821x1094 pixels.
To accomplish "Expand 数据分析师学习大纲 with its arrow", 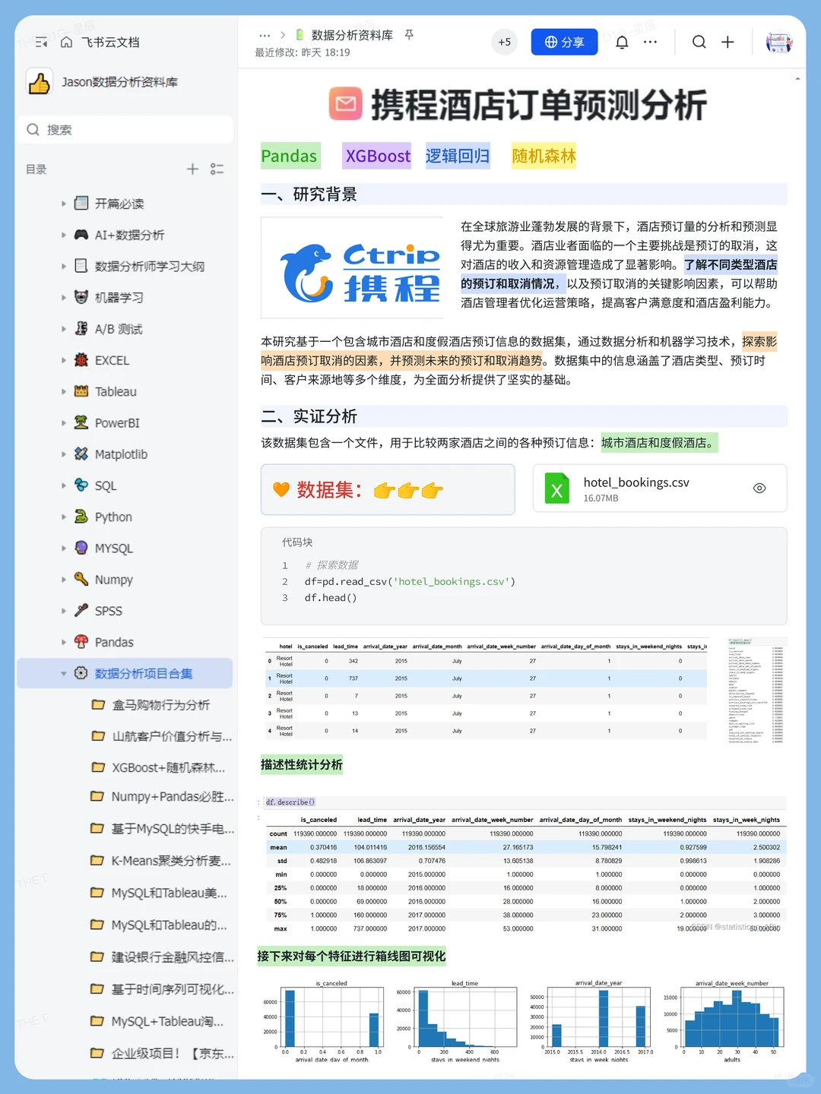I will (64, 266).
